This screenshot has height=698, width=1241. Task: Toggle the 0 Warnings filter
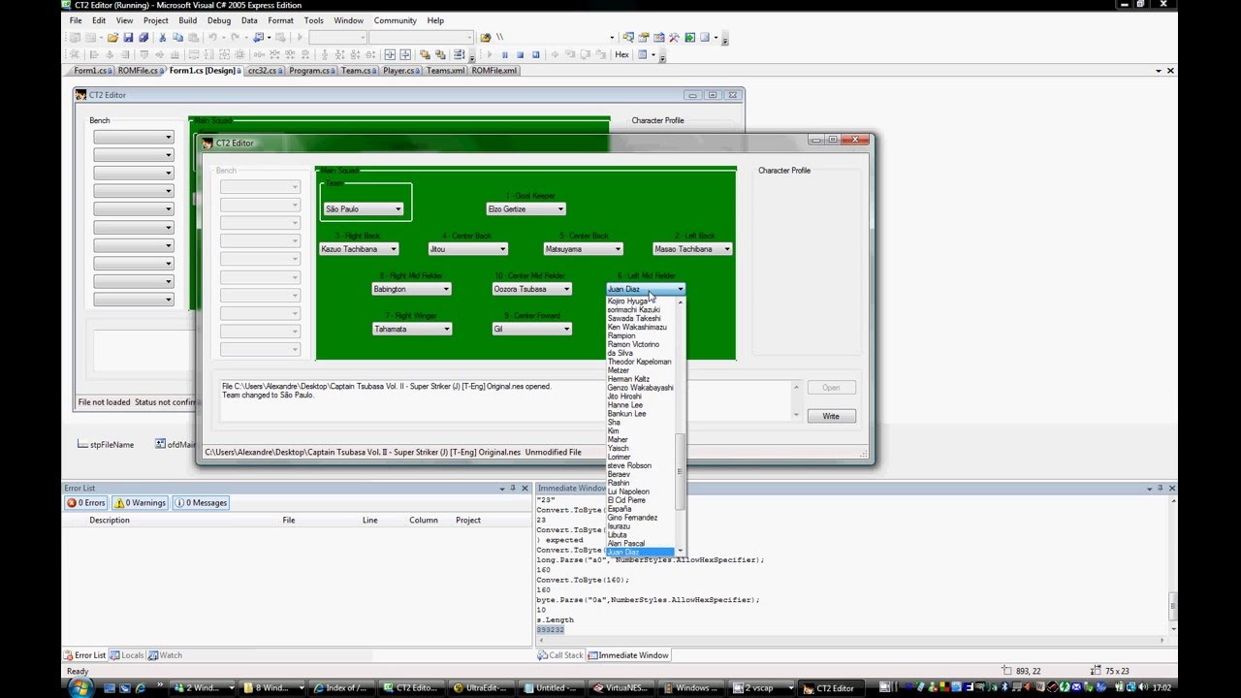(x=141, y=503)
